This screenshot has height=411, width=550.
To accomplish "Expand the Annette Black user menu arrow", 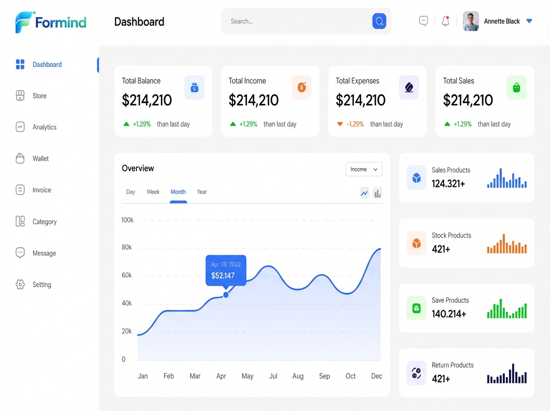I will (529, 21).
